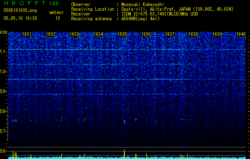Click the 1637 time marker

pyautogui.click(x=170, y=34)
